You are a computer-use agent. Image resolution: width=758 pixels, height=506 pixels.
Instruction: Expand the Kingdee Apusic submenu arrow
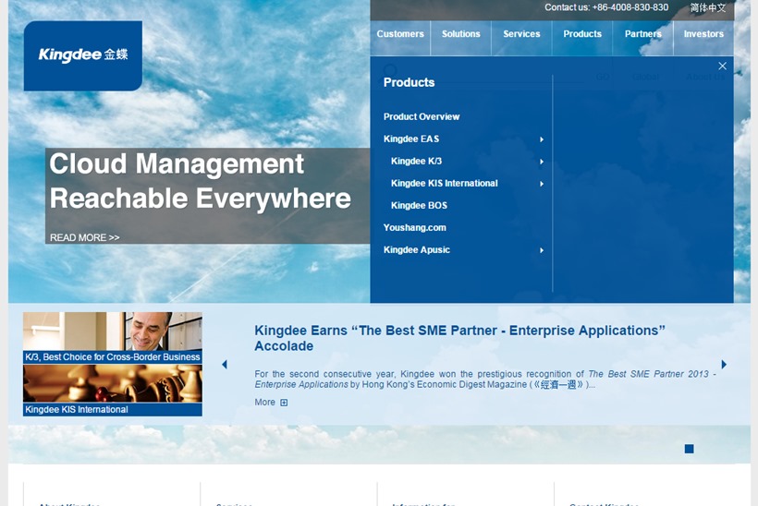(x=542, y=250)
